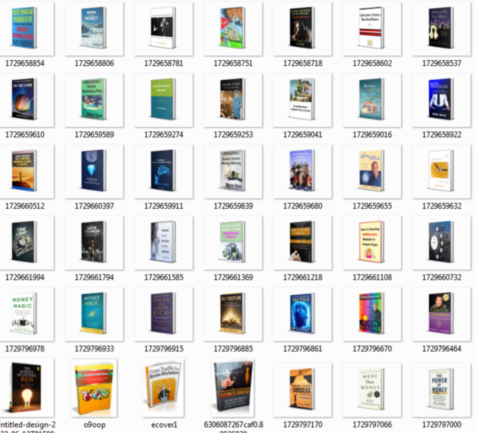Screen dimensions: 477x433
Task: Click the file name 1729660732
Action: pos(441,278)
